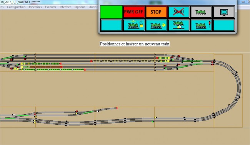Viewport: 250px width, 145px height.
Task: Click the grey locomotive icon button
Action: (201, 12)
